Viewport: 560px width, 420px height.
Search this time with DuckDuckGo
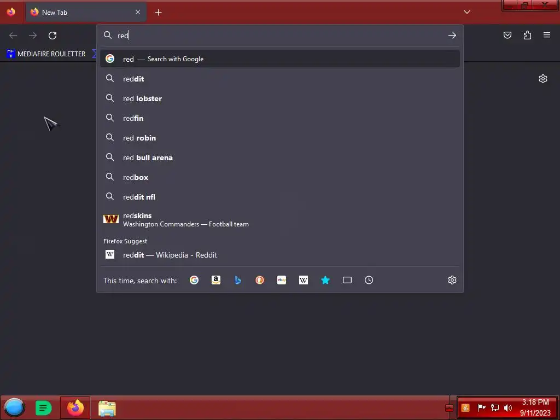click(260, 280)
